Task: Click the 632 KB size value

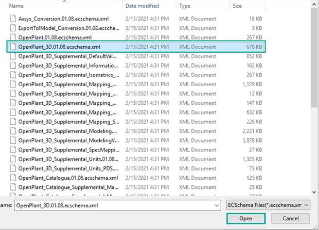Action: tap(254, 112)
